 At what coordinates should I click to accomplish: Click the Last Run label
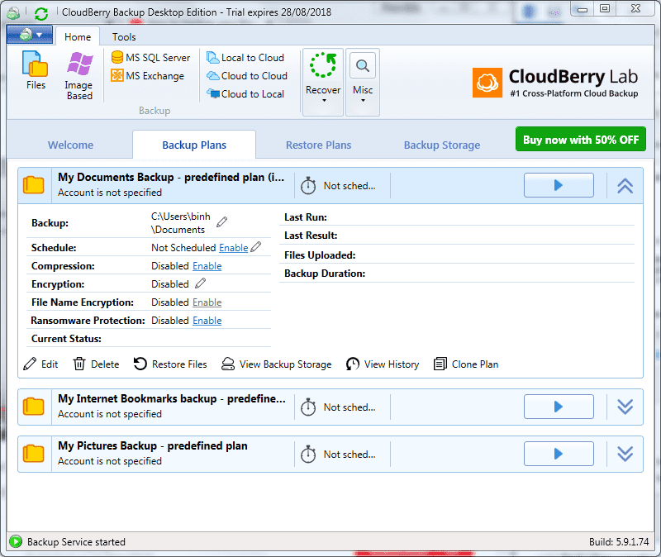pyautogui.click(x=306, y=217)
